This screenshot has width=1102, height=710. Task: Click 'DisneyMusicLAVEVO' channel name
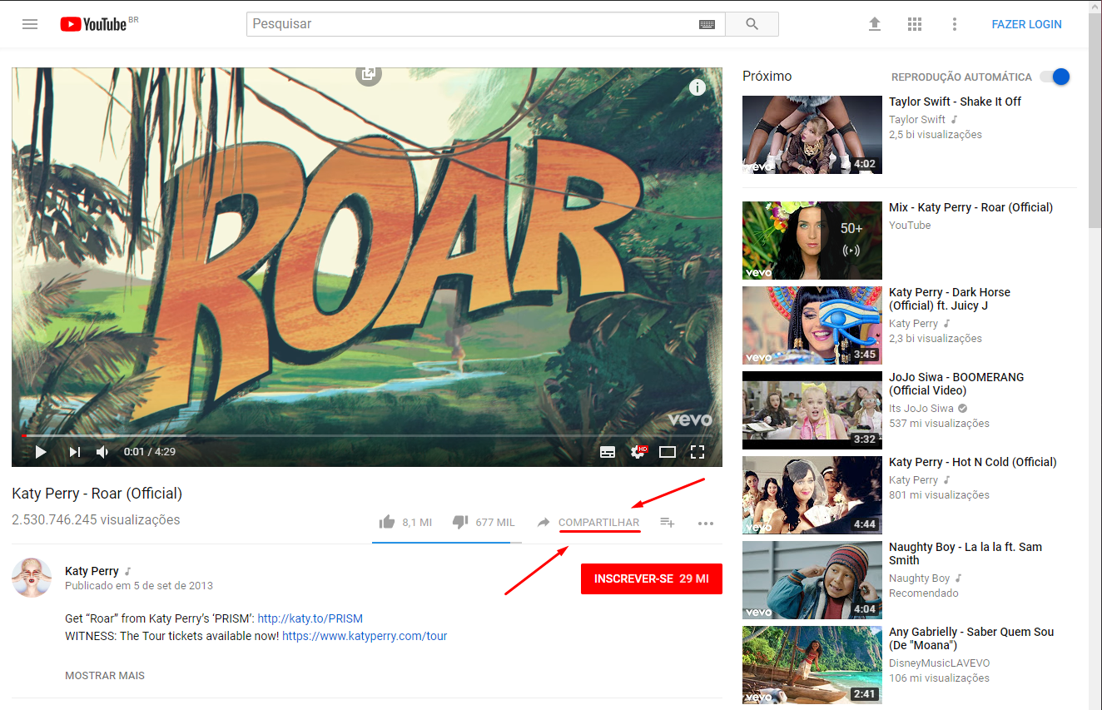click(x=940, y=663)
